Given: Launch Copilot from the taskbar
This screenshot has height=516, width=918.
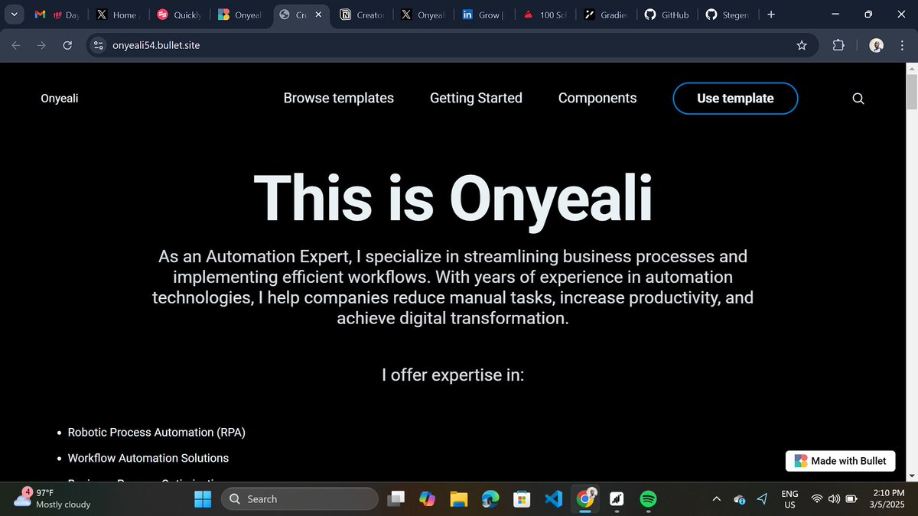Looking at the screenshot, I should tap(427, 499).
